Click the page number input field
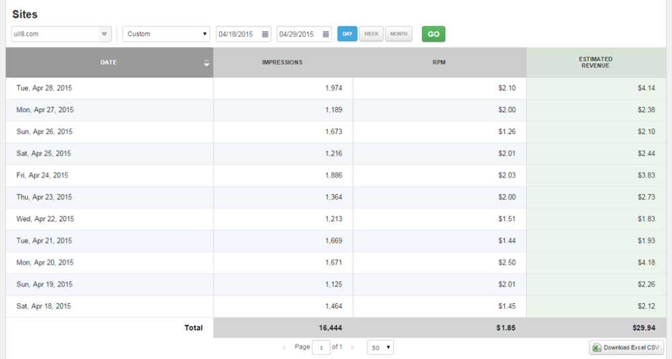This screenshot has width=672, height=359. point(321,348)
